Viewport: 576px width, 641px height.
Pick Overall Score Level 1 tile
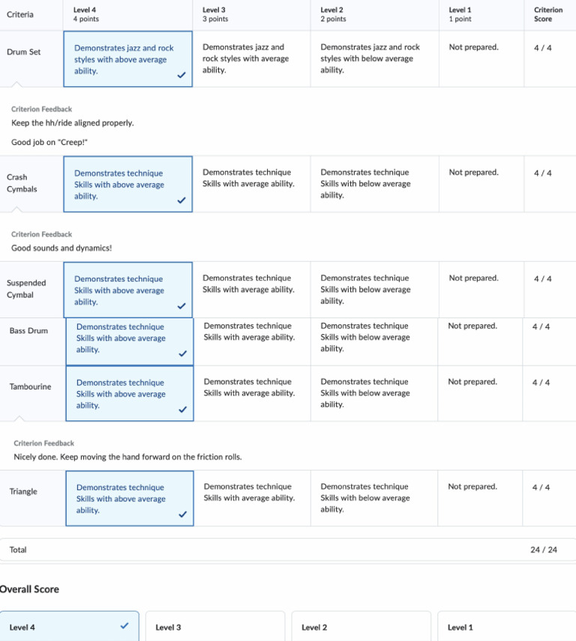point(507,627)
